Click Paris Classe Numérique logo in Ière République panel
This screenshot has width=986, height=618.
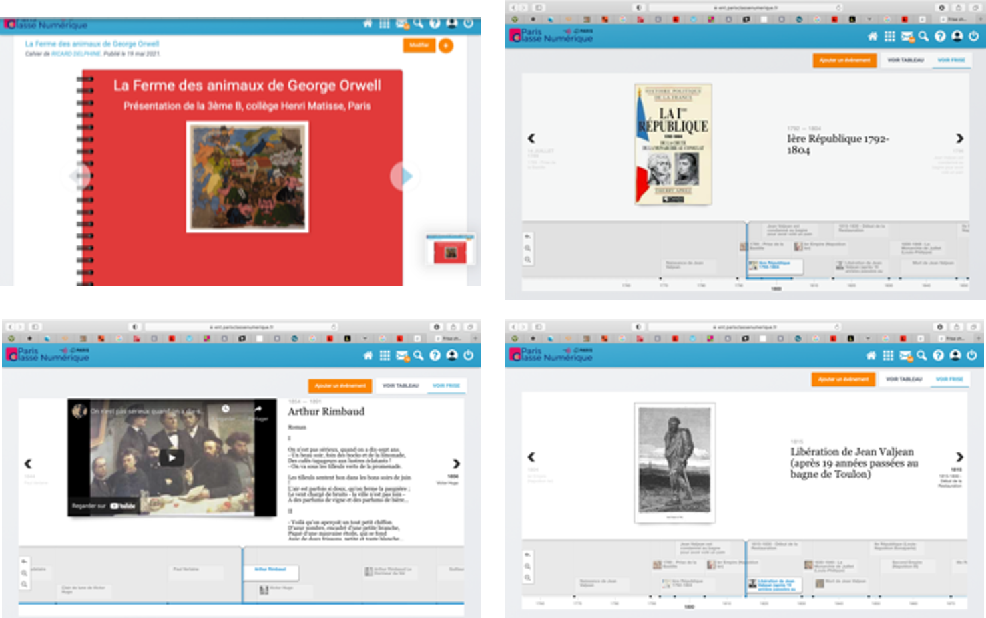[550, 35]
